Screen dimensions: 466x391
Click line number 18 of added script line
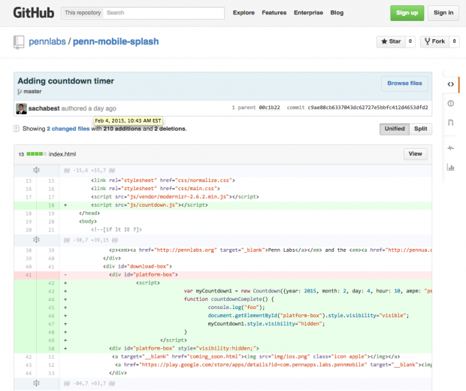(x=51, y=205)
